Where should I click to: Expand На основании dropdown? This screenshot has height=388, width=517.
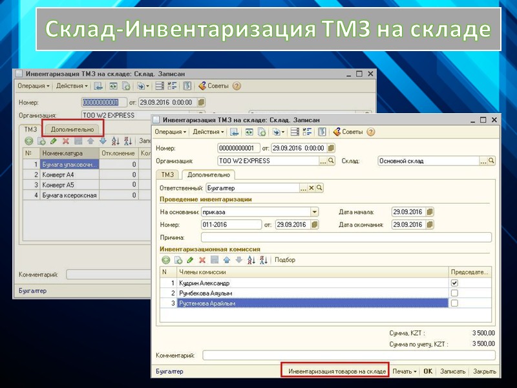[x=314, y=212]
